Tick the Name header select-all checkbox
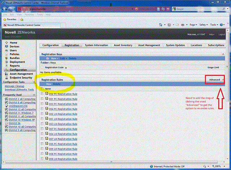231x170 pixels. [x=42, y=89]
